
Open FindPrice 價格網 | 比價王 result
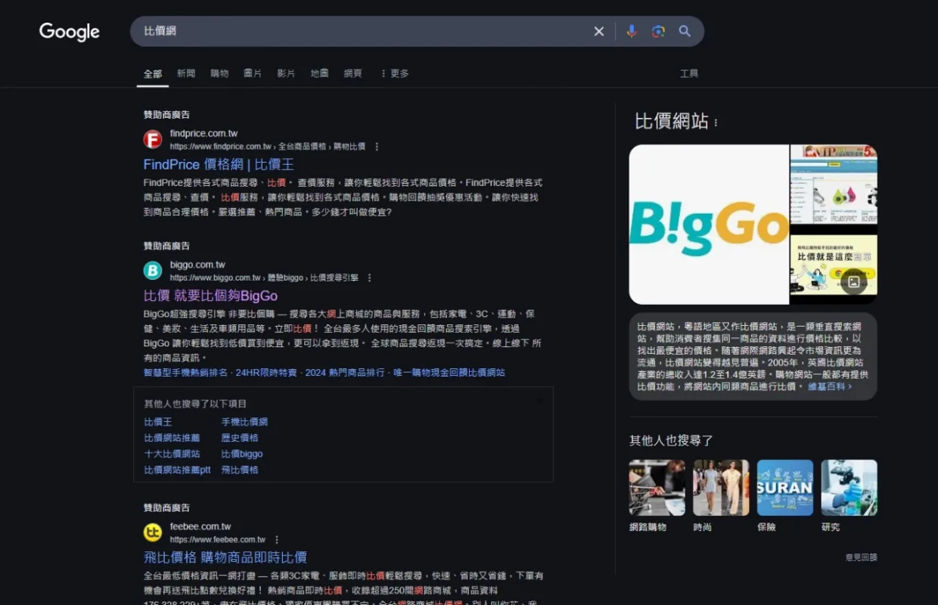(219, 164)
